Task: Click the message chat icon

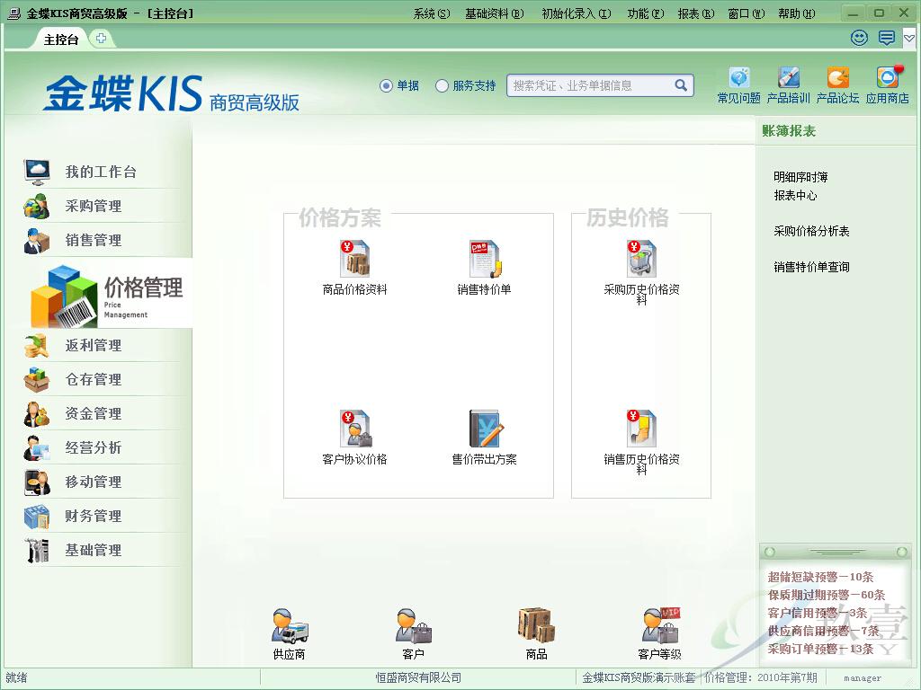Action: pyautogui.click(x=886, y=38)
